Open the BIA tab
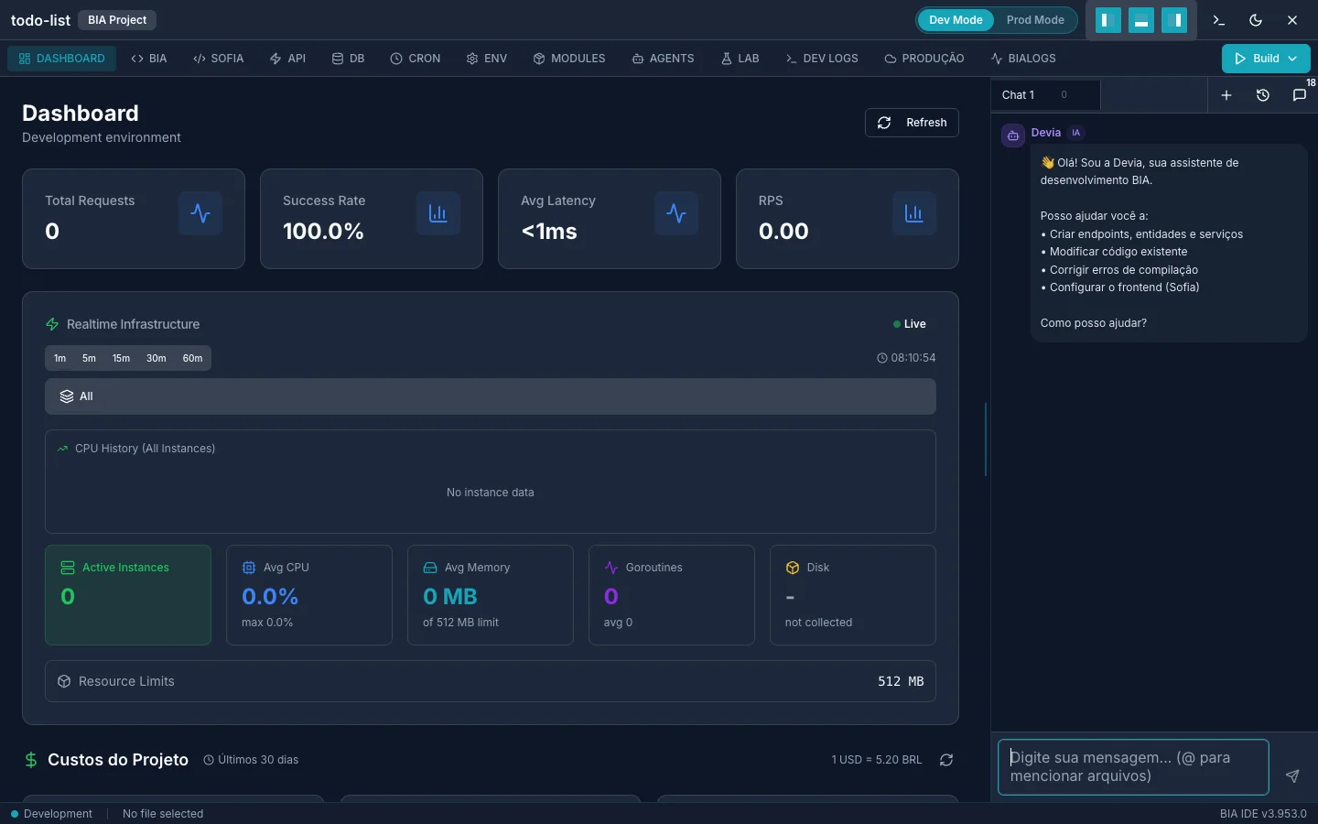Screen dimensions: 1318x824 (149, 59)
